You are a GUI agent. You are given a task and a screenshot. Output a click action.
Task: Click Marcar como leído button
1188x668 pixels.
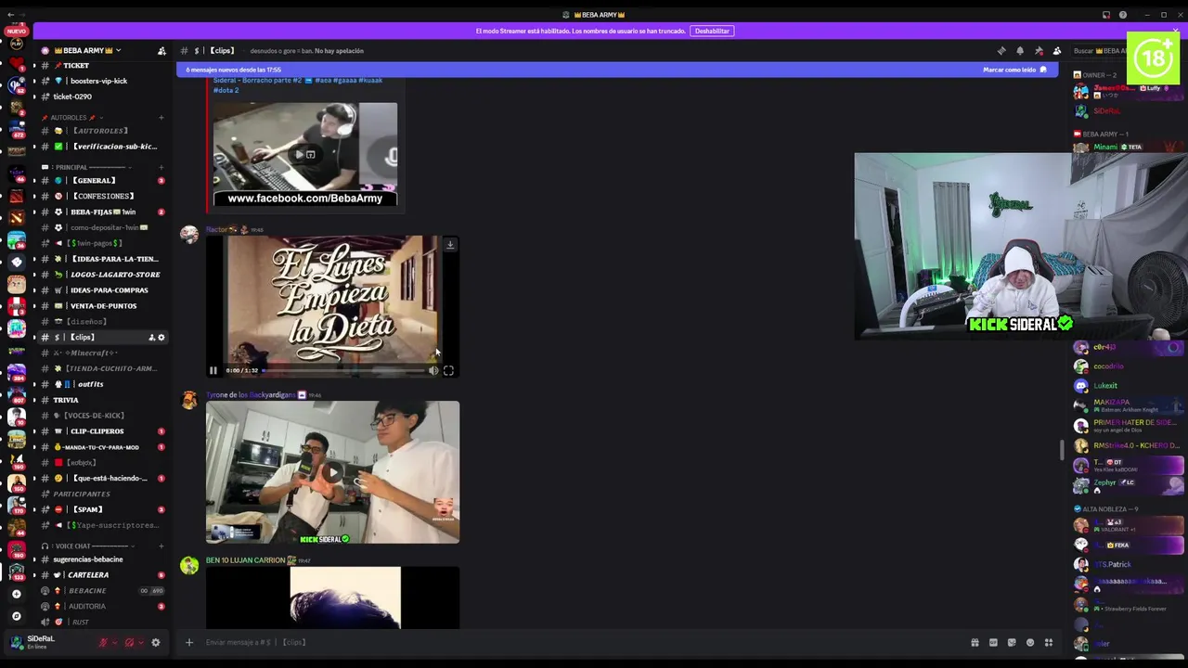click(1014, 70)
